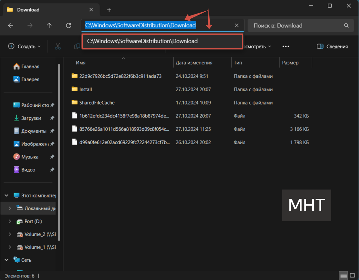This screenshot has height=280, width=359.
Task: Click the pin icon beside Музыка
Action: (52, 157)
